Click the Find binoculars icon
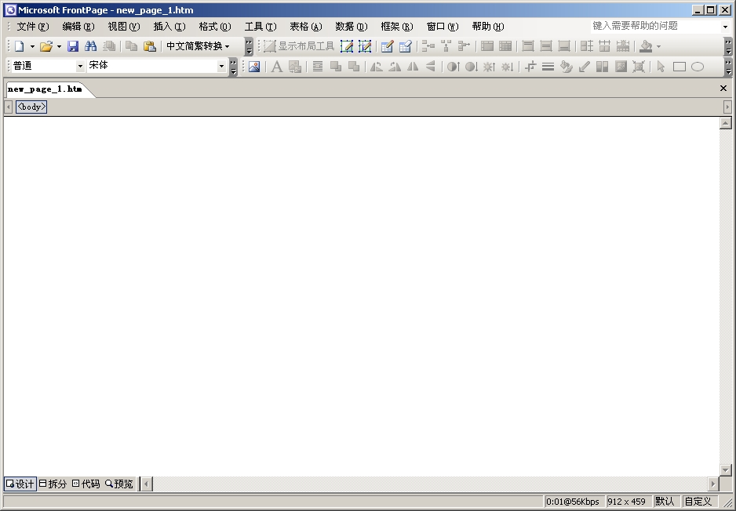This screenshot has height=511, width=736. point(90,46)
